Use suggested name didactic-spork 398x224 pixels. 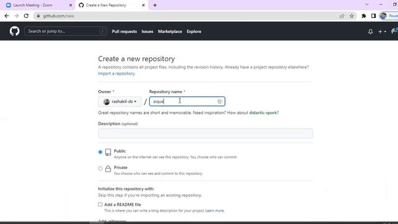coord(263,113)
